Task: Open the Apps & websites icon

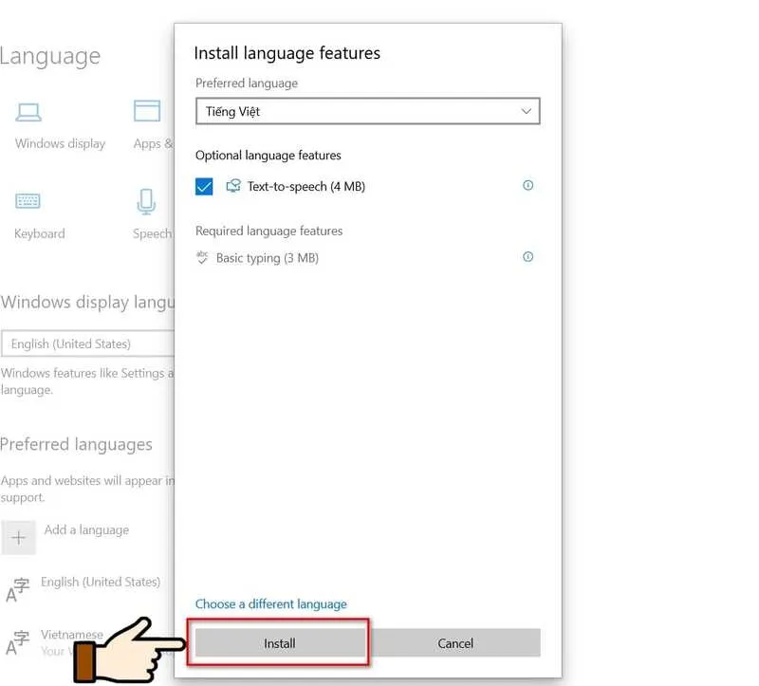Action: click(x=147, y=111)
